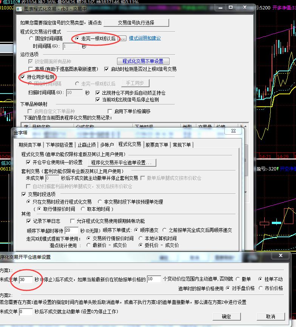This screenshot has height=327, width=296.
Task: Select 委托价 - 成交价 slippage radio
Action: (141, 245)
